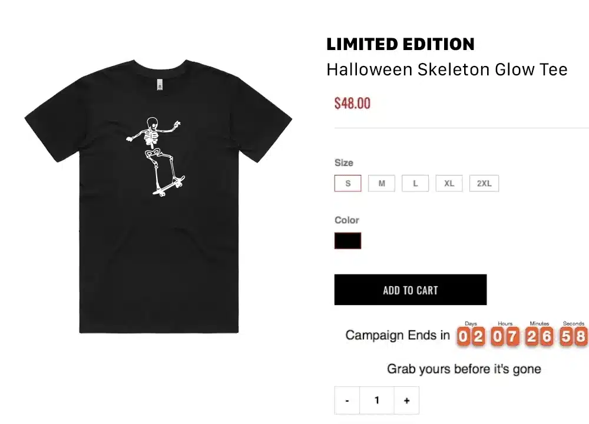This screenshot has width=589, height=424.
Task: Choose the 2XL size button
Action: tap(484, 183)
